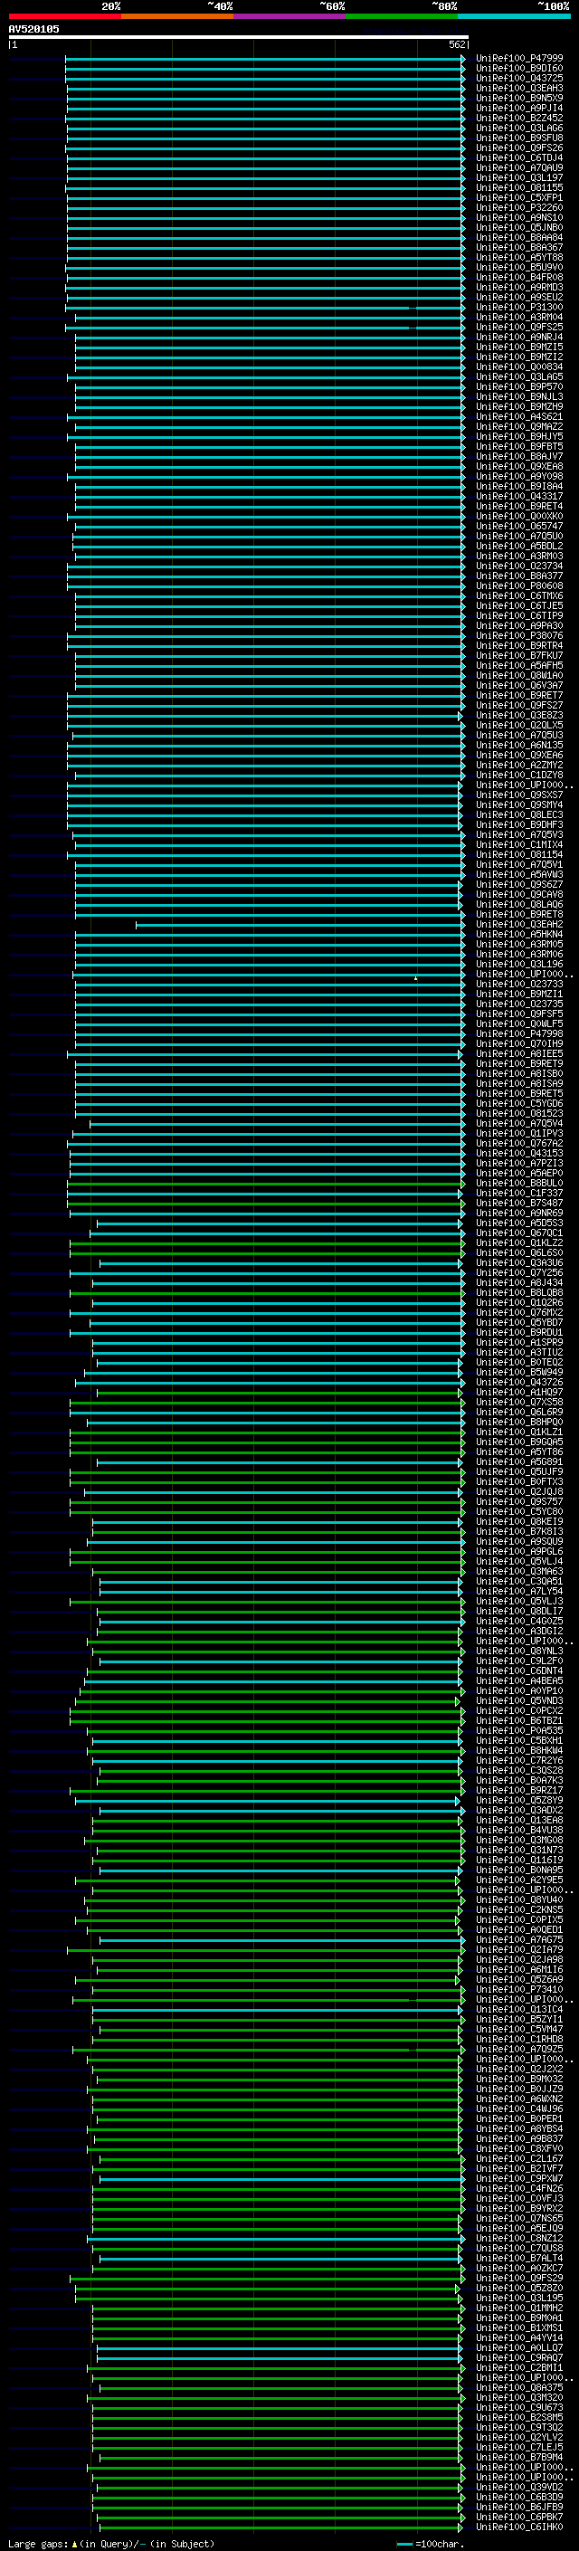Image resolution: width=579 pixels, height=2551 pixels.
Task: Open hit UniRef100_B9DI60
Action: 519,69
